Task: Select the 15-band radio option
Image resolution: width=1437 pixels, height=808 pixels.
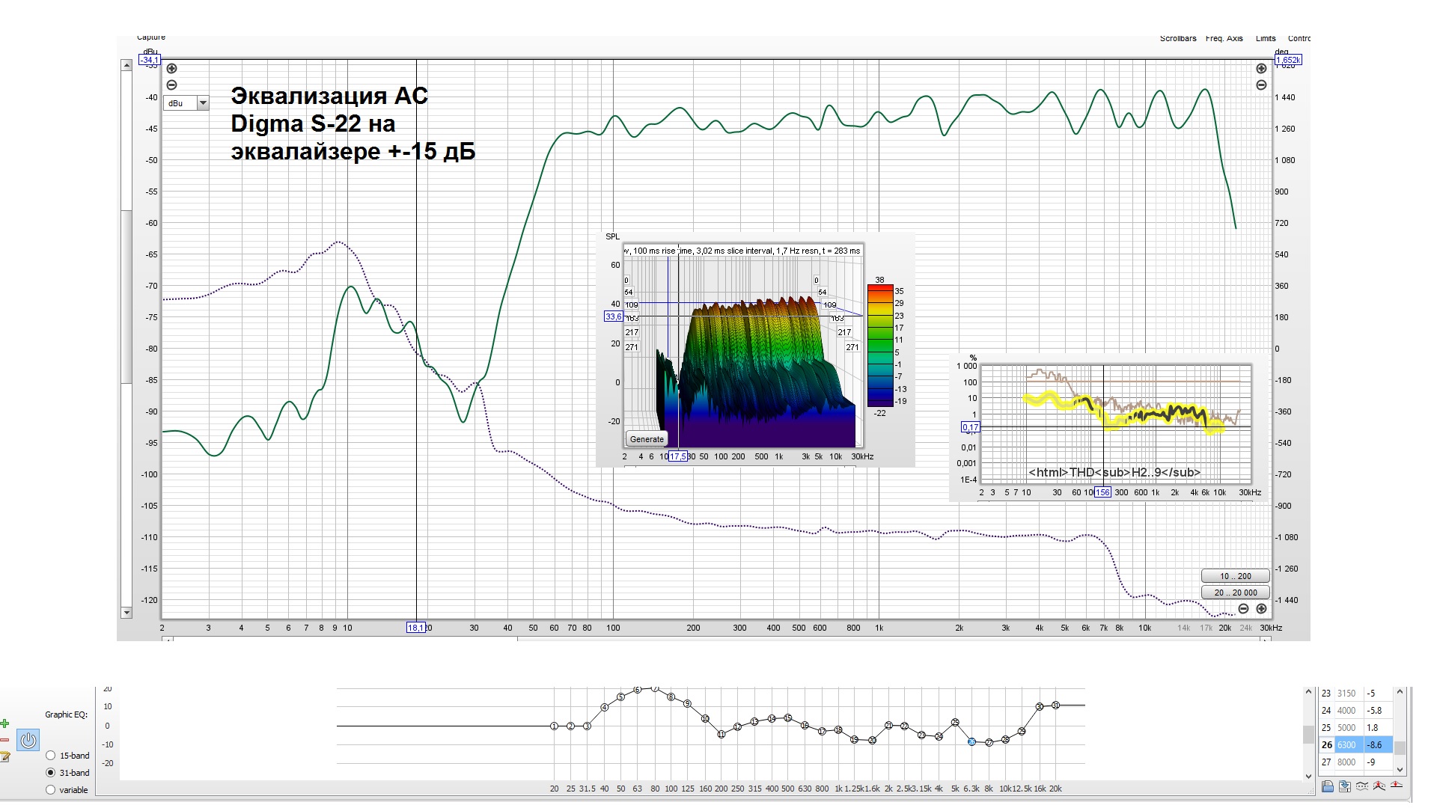Action: [51, 756]
